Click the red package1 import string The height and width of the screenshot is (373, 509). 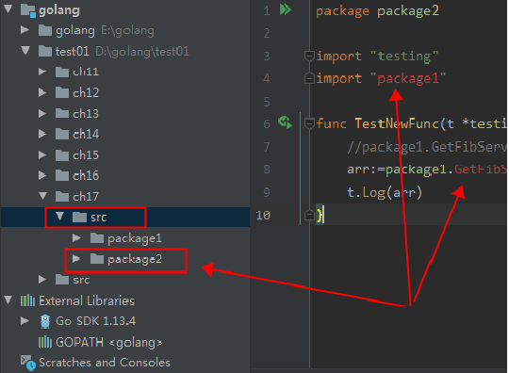point(408,78)
